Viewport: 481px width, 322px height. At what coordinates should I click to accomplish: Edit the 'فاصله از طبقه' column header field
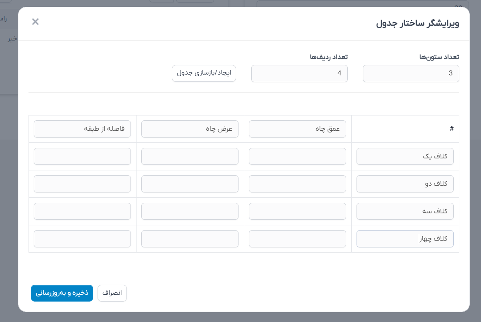82,129
